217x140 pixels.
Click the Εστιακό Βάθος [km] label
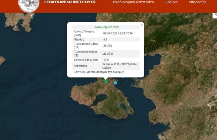86,59
